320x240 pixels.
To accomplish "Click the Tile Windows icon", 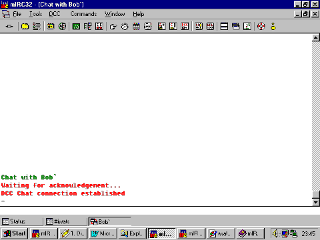I will 224,27.
